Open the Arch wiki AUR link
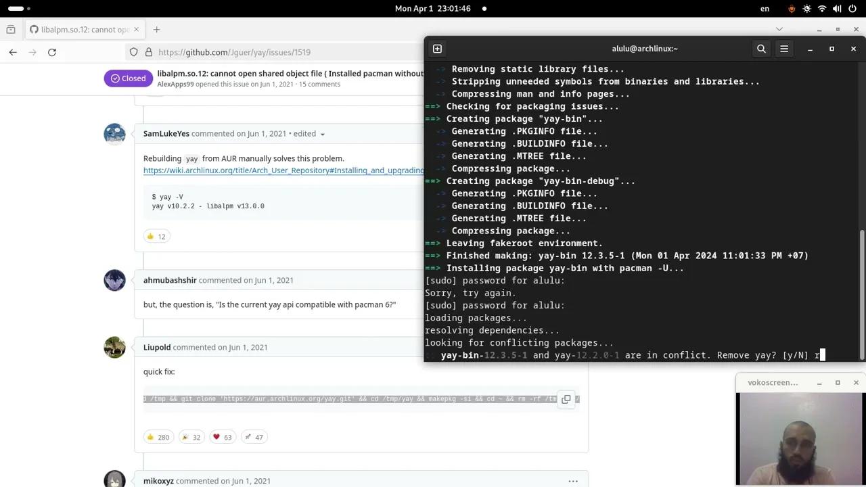This screenshot has width=866, height=487. 283,170
